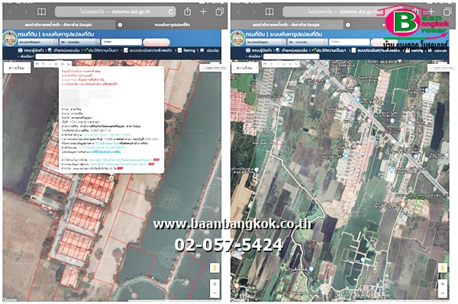Open Safari bookmarks in the left browser window
The image size is (458, 304).
42,11
